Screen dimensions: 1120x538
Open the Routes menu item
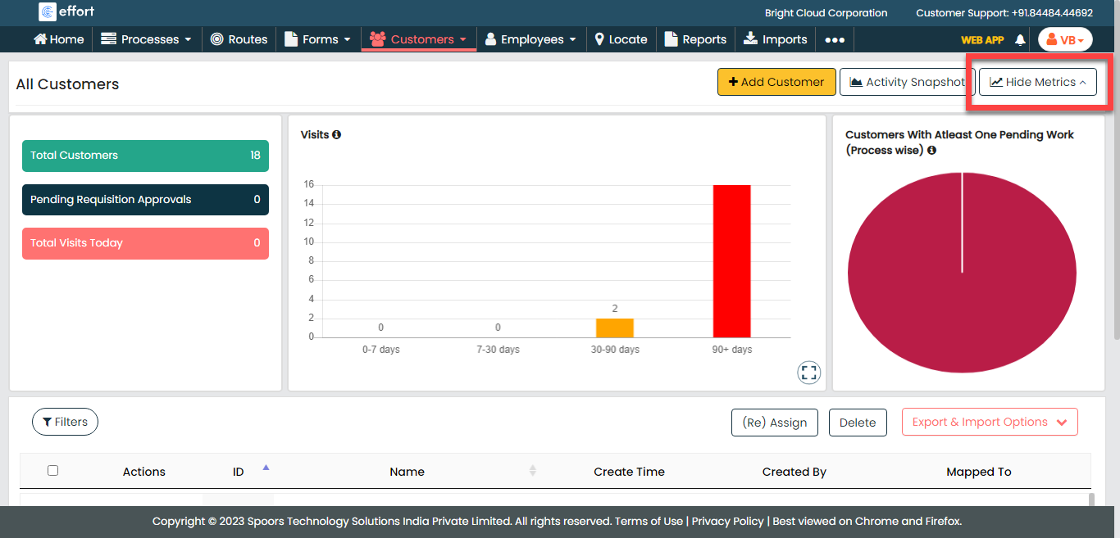coord(239,39)
